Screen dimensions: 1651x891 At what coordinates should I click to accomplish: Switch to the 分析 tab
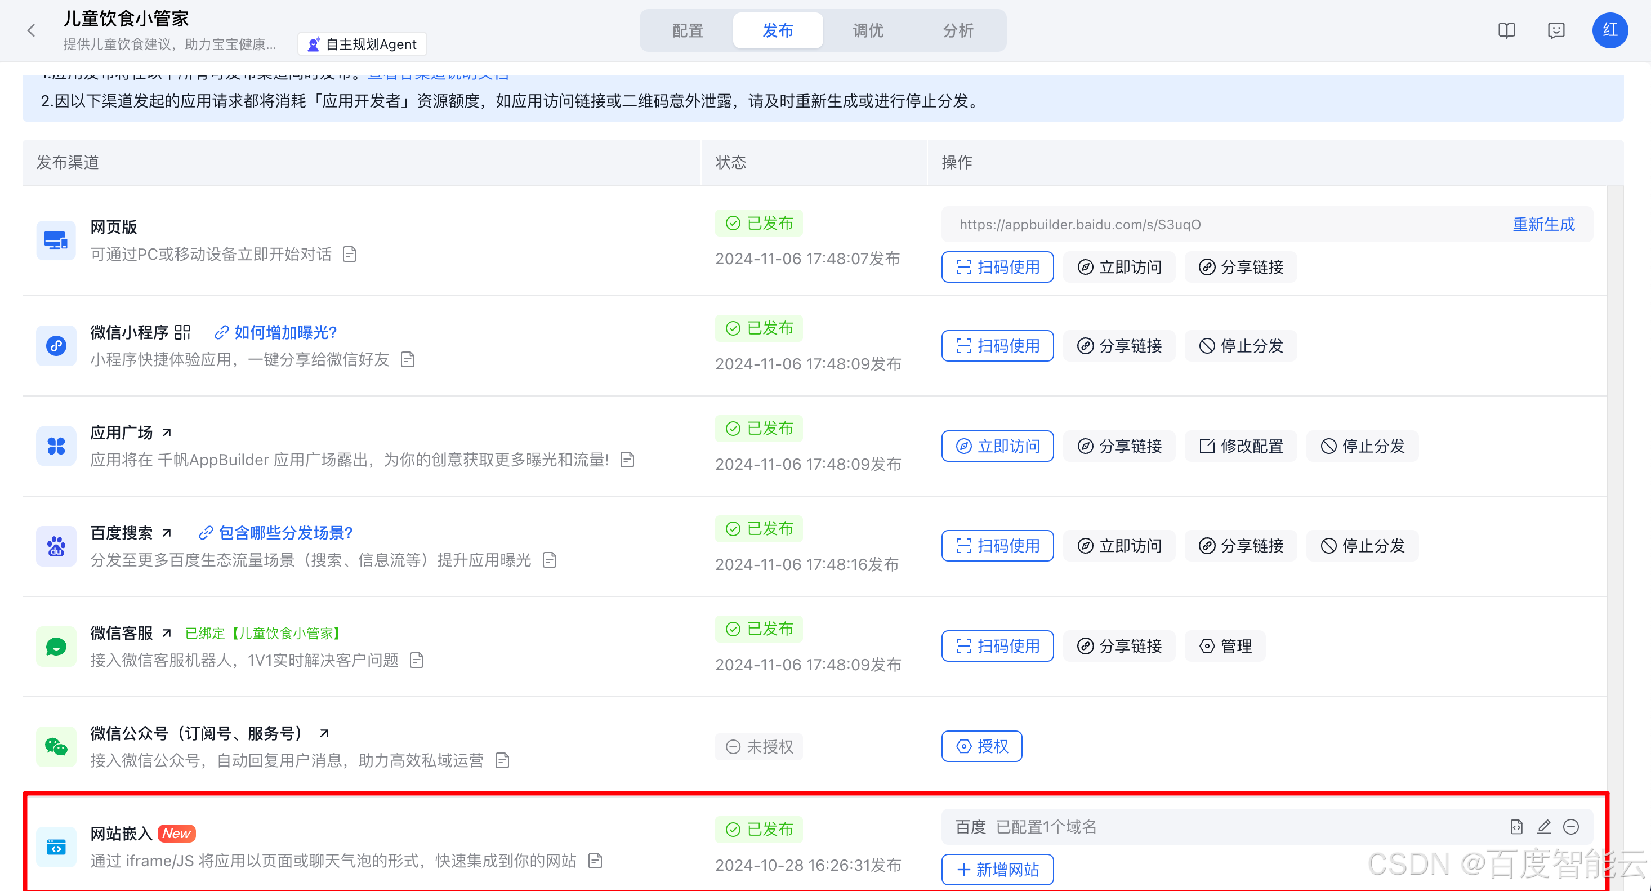[x=958, y=30]
